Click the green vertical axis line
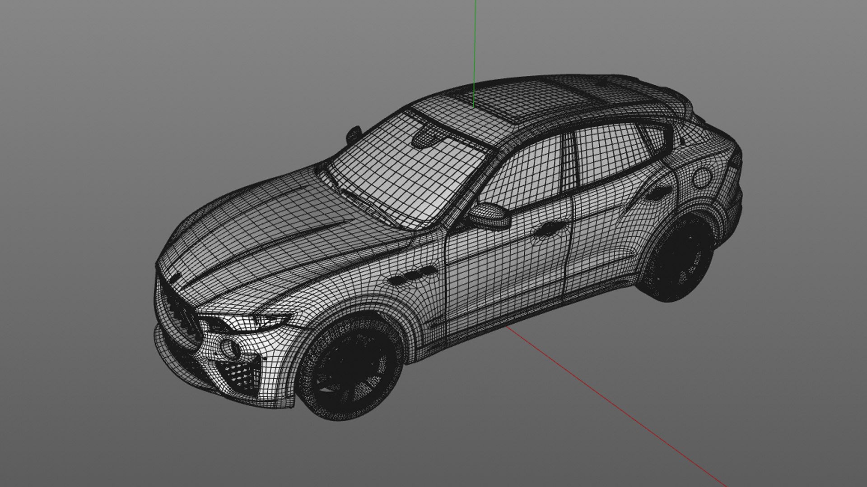The width and height of the screenshot is (867, 487). coord(474,53)
